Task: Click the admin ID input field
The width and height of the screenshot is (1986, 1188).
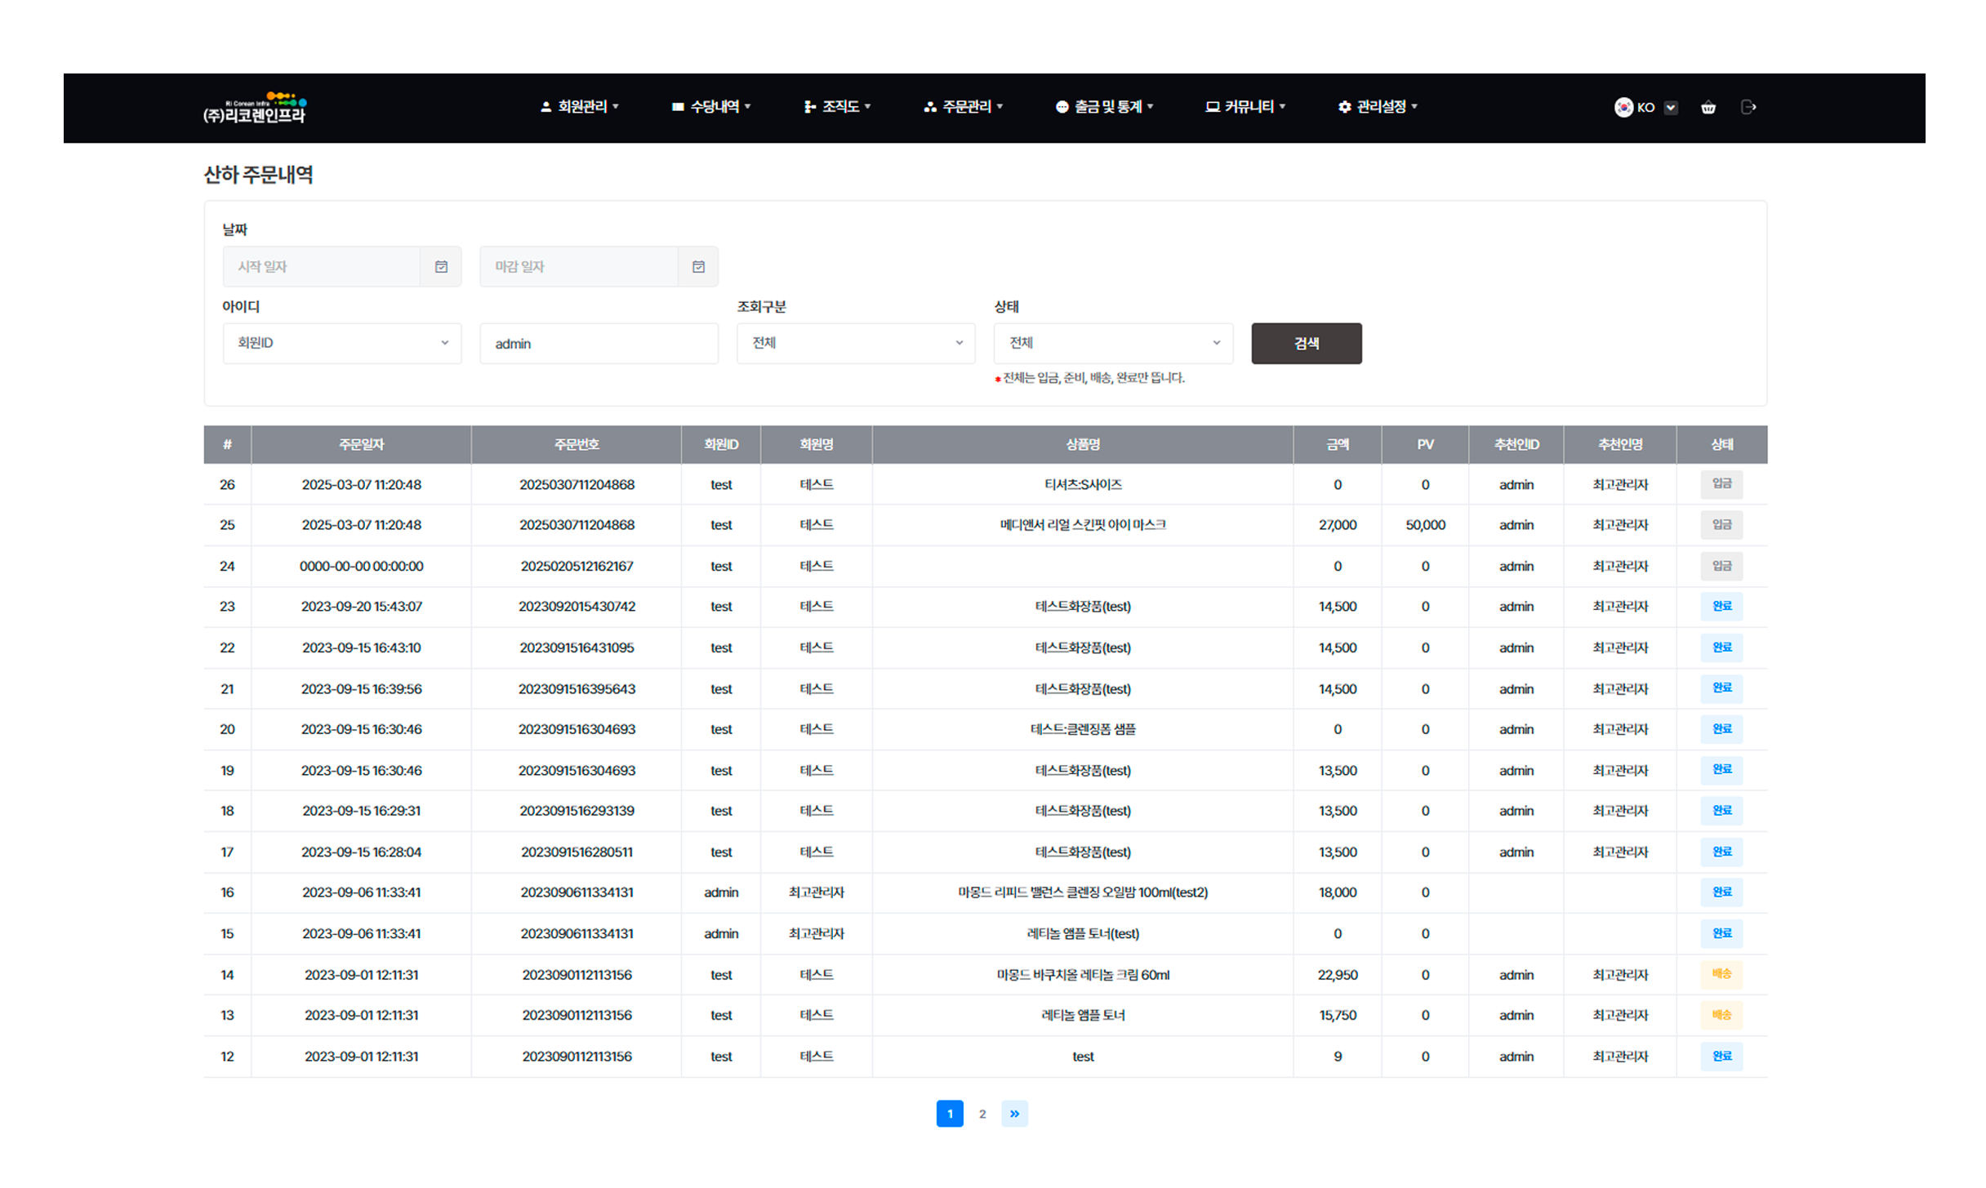Action: (x=599, y=344)
